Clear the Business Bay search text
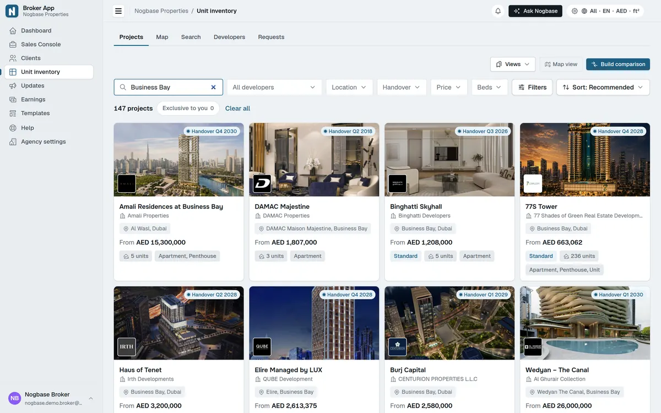 (x=214, y=87)
